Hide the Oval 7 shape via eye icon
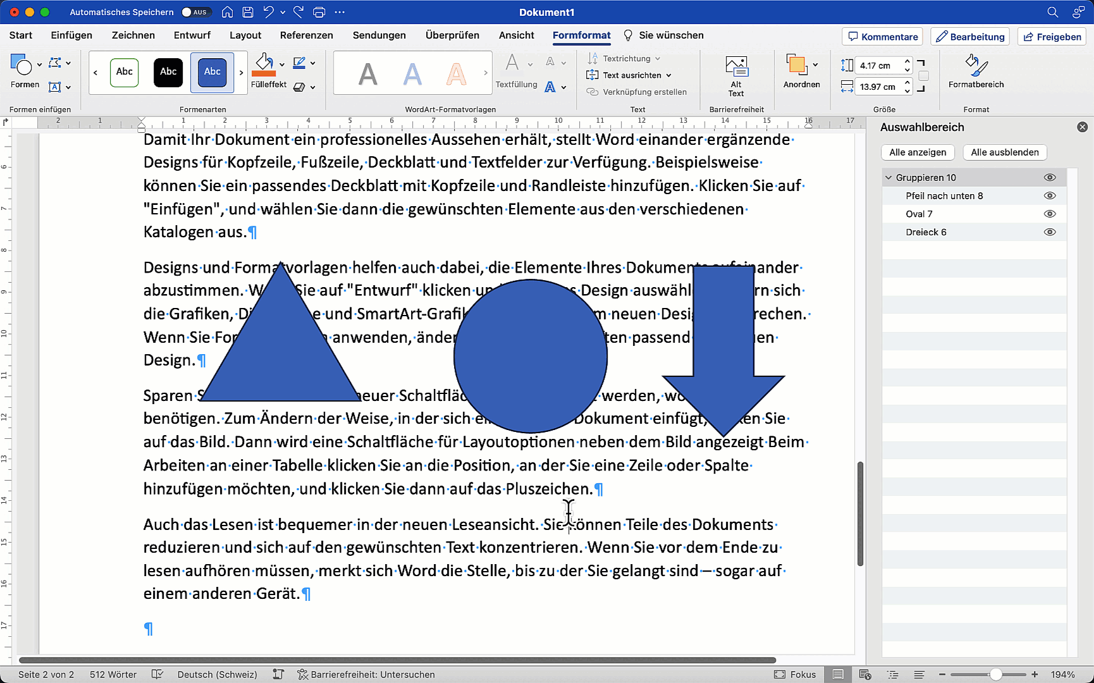This screenshot has height=683, width=1094. coord(1050,214)
